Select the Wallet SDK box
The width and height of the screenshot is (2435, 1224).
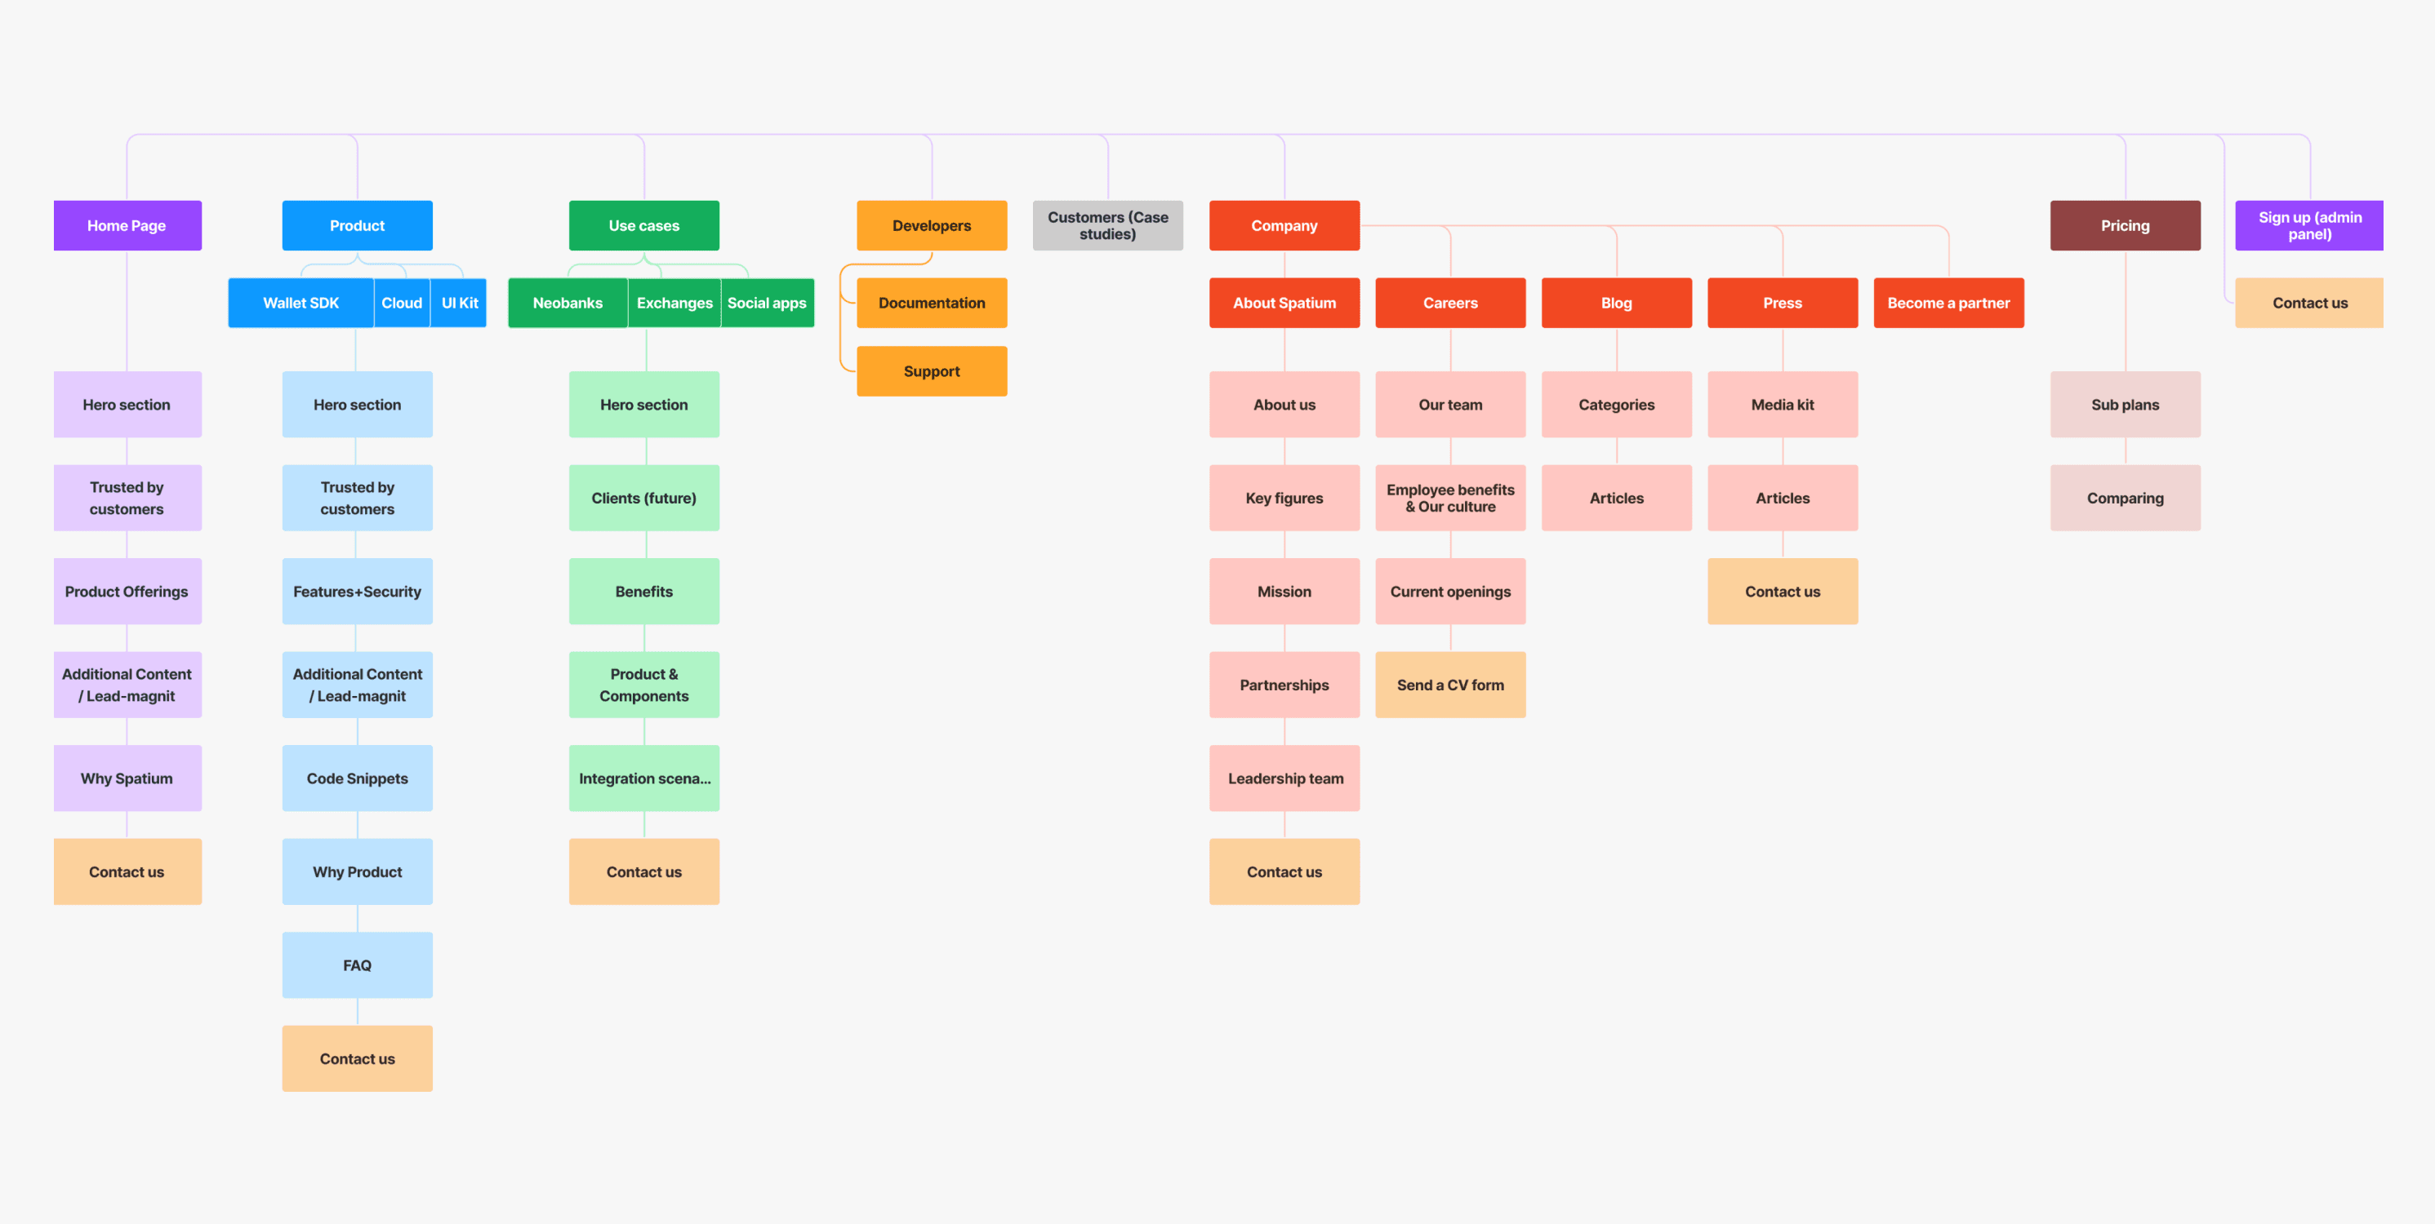pyautogui.click(x=300, y=304)
